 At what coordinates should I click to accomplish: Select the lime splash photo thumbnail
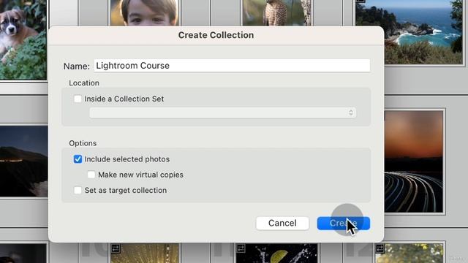point(276,254)
